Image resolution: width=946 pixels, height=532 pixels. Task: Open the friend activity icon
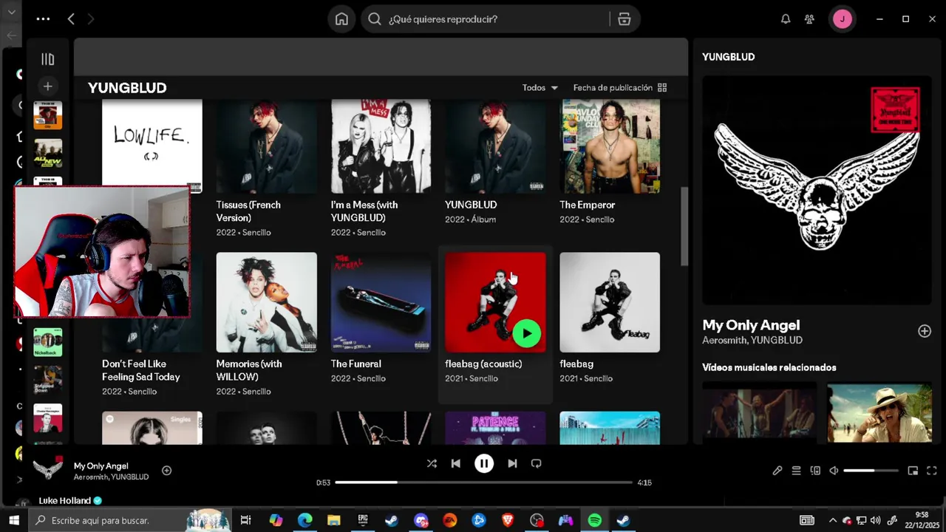(x=810, y=19)
